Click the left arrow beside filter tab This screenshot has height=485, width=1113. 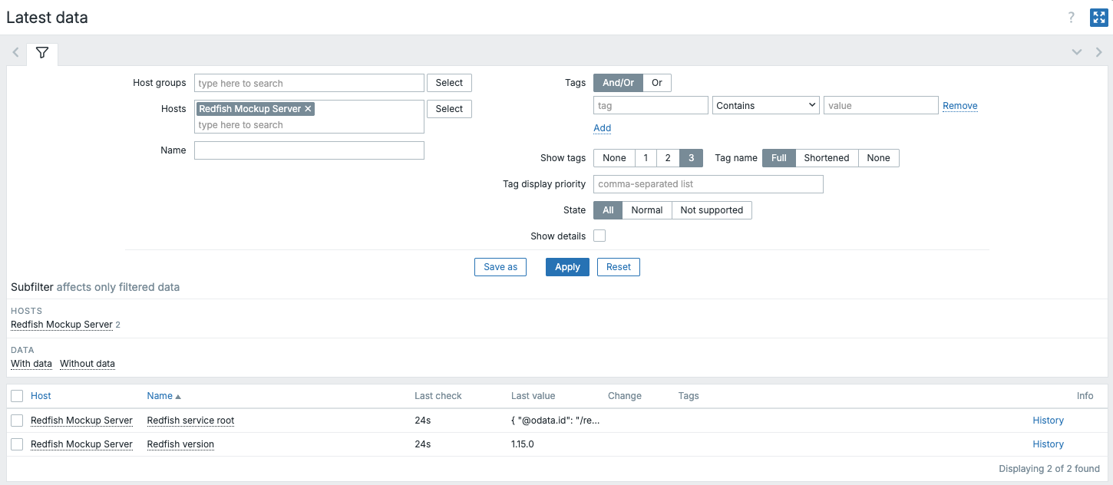(15, 53)
